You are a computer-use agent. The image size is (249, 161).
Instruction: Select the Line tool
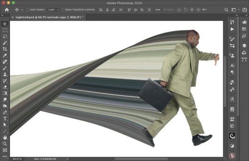pyautogui.click(x=5, y=131)
